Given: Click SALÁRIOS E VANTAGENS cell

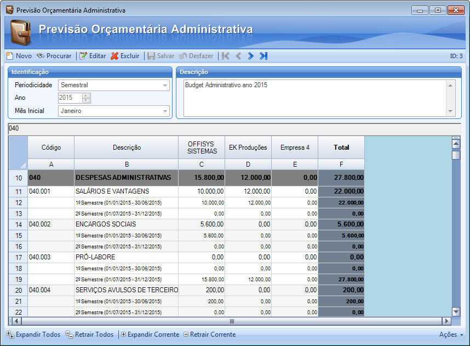Looking at the screenshot, I should click(126, 191).
